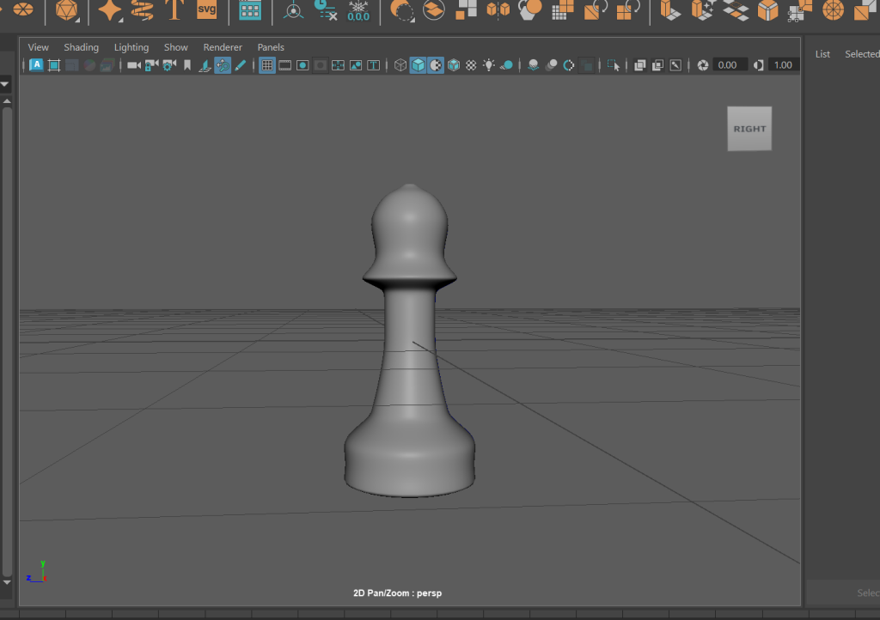Click the Grease Pencil icon

click(241, 65)
